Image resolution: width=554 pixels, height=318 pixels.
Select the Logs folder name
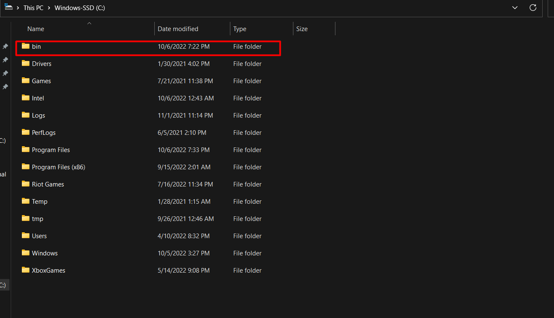(x=38, y=116)
